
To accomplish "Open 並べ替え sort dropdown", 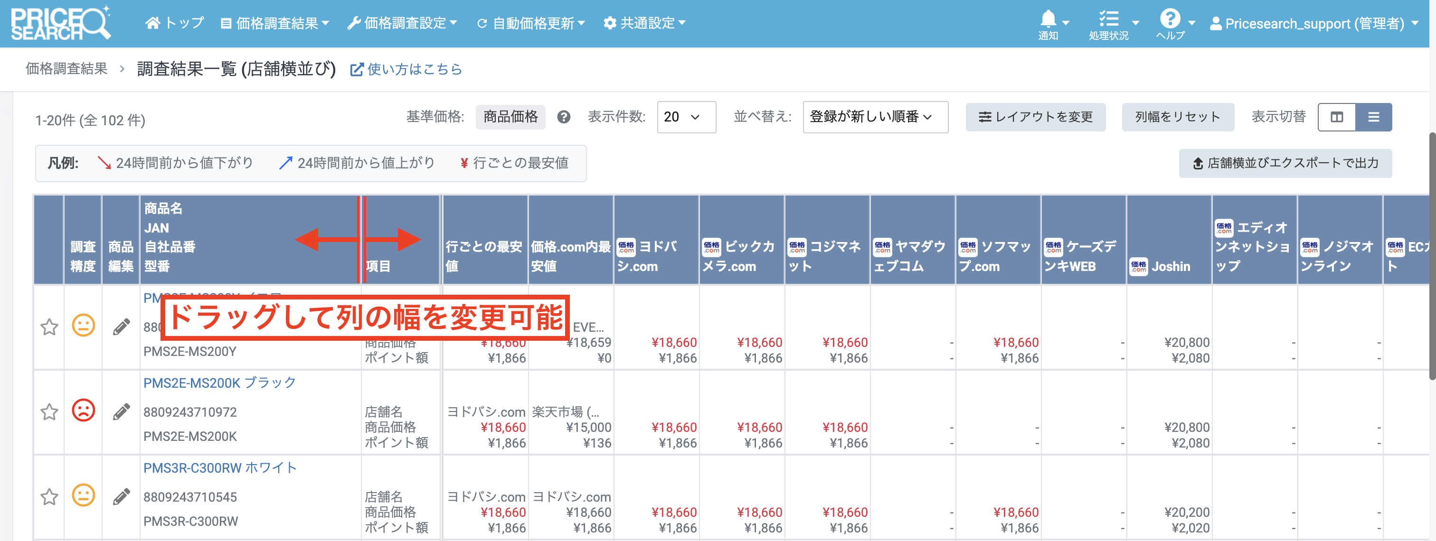I will (x=875, y=117).
